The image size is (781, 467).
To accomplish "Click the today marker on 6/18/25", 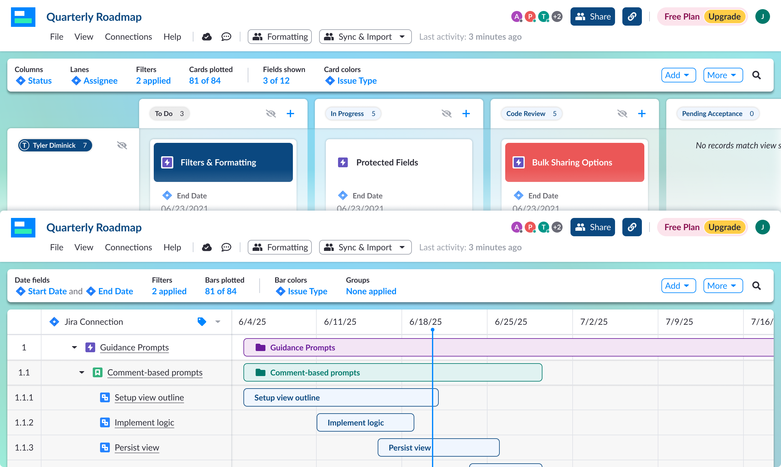I will [x=433, y=329].
